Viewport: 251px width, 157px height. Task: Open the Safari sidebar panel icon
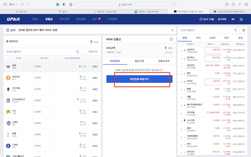[x=5, y=5]
